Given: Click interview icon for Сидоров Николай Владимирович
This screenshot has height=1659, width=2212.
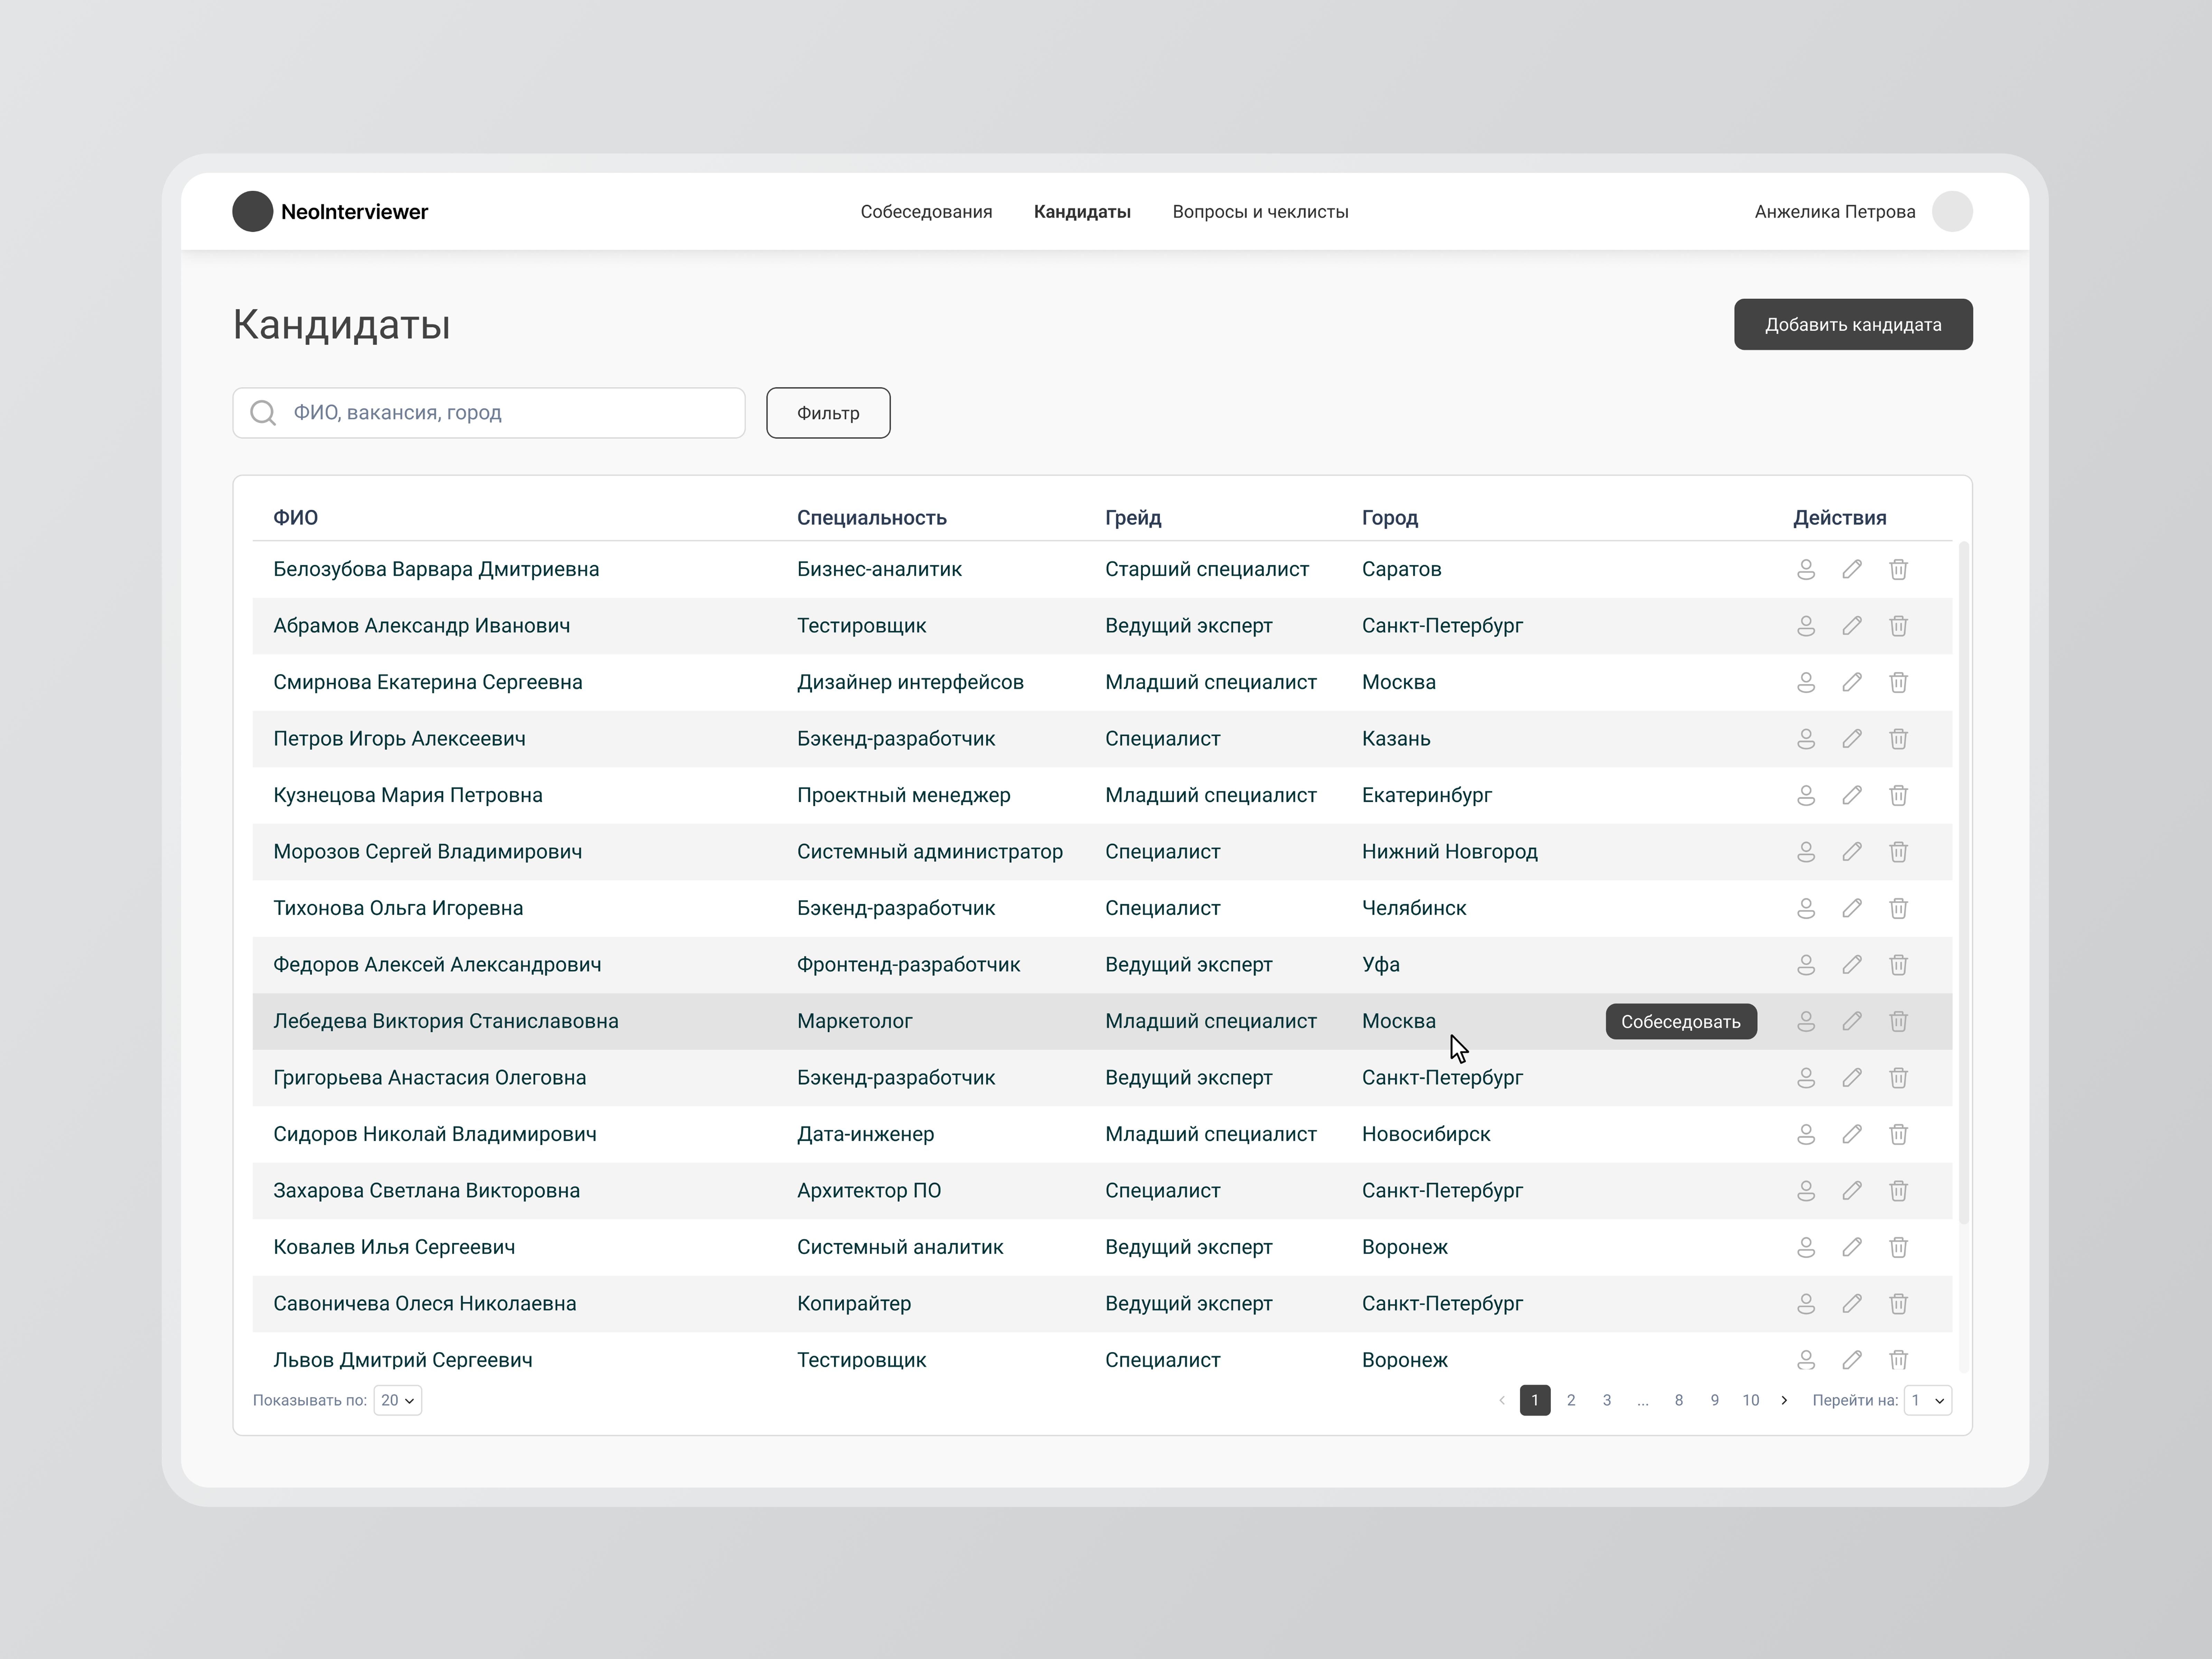Looking at the screenshot, I should pyautogui.click(x=1806, y=1134).
